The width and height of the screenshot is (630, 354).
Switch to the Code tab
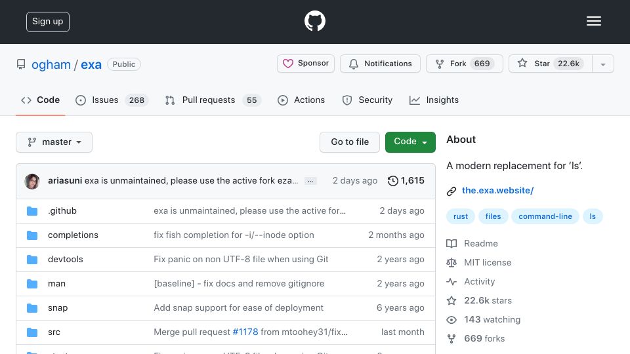pos(40,100)
